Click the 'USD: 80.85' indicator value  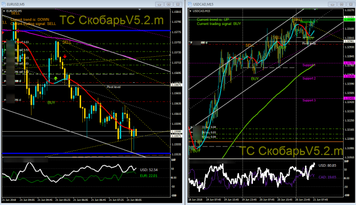click(x=327, y=166)
